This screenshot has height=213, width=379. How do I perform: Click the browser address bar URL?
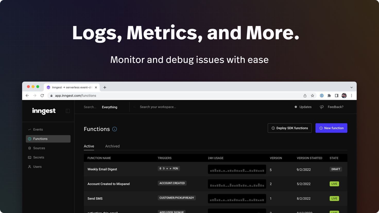(75, 95)
